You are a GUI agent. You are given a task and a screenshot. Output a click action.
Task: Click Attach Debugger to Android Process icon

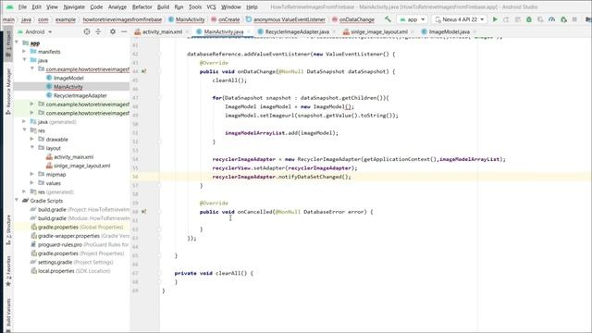tap(563, 19)
